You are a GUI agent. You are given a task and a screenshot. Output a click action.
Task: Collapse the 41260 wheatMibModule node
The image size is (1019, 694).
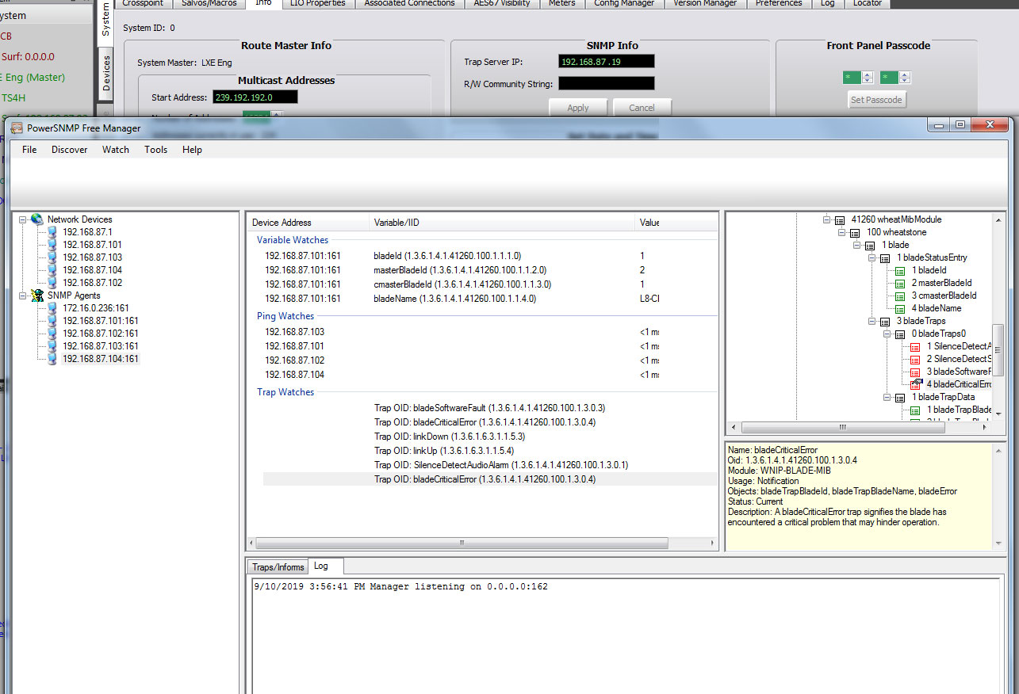click(x=826, y=219)
